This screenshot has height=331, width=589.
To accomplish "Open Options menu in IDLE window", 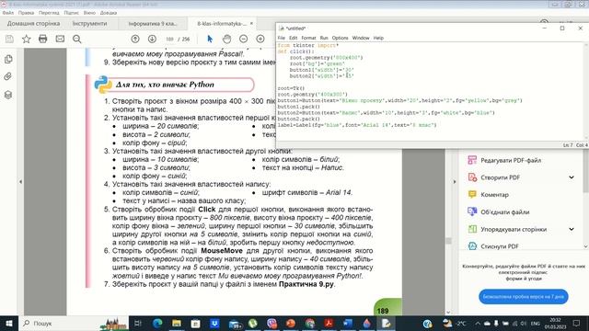I will point(340,38).
